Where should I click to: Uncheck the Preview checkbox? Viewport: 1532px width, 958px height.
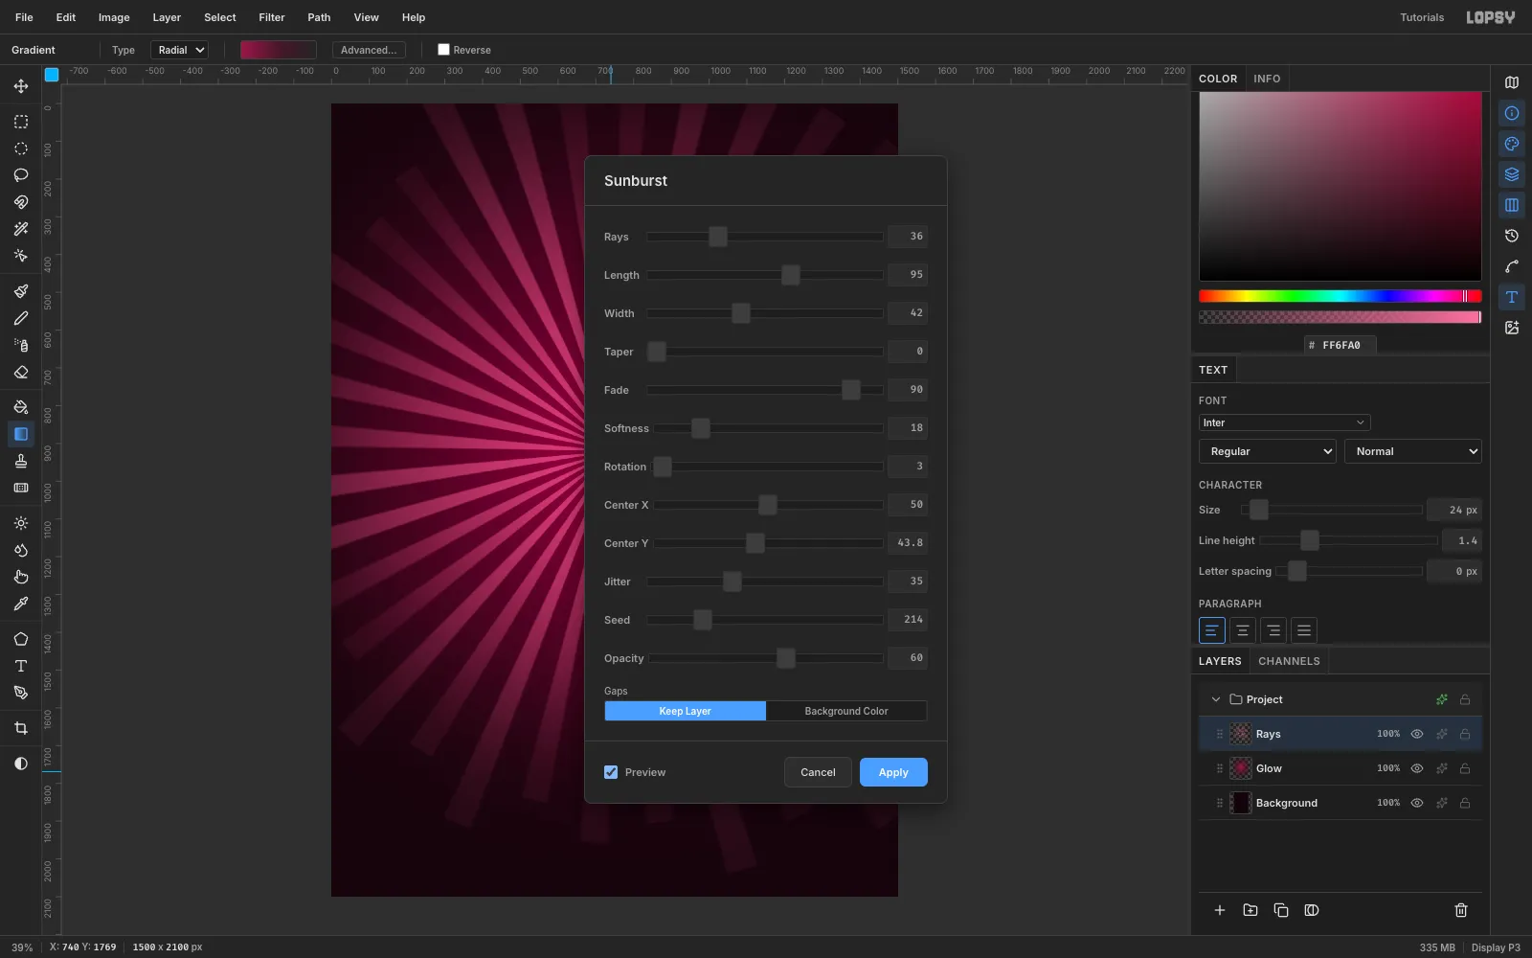611,772
